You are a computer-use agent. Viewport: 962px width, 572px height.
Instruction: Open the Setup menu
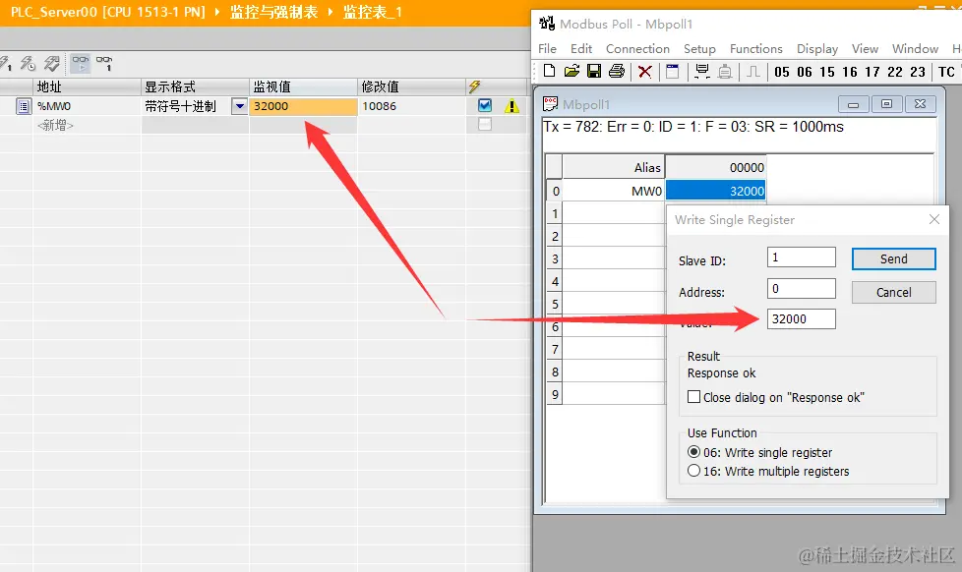(699, 48)
